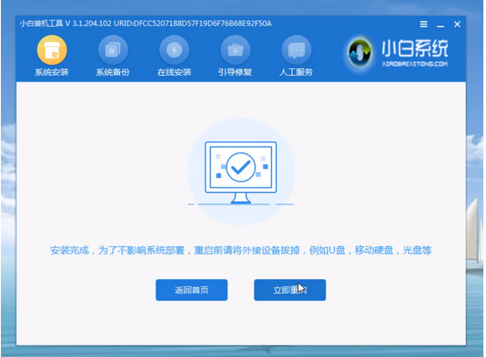This screenshot has height=357, width=486.
Task: Click the 返回首页 button
Action: [x=191, y=290]
